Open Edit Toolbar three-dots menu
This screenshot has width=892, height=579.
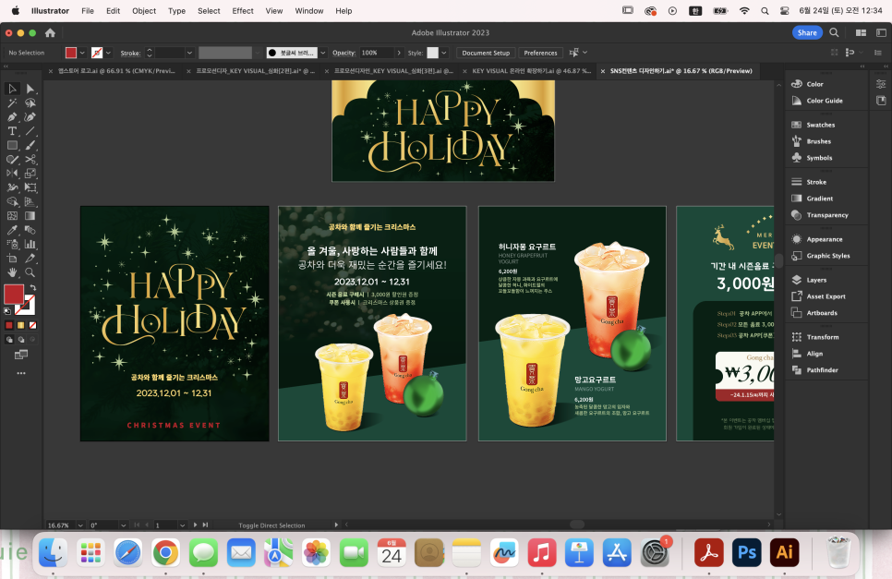pos(21,374)
